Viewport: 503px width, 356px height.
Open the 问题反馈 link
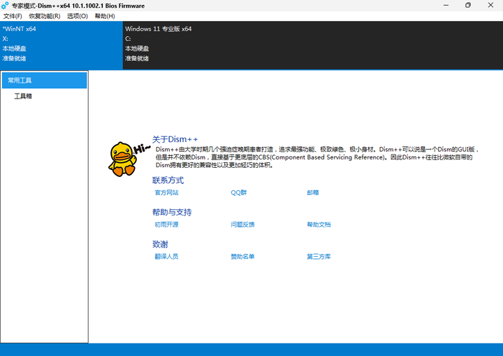[242, 225]
